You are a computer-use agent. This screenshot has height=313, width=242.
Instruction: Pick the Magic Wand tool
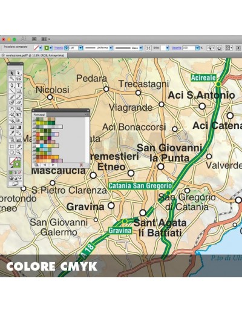click(x=12, y=78)
